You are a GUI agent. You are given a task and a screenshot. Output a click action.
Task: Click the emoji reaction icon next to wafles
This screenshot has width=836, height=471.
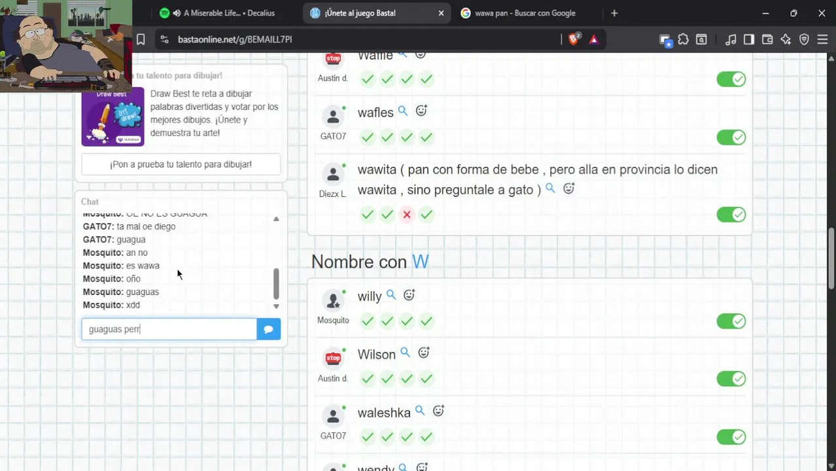click(421, 111)
